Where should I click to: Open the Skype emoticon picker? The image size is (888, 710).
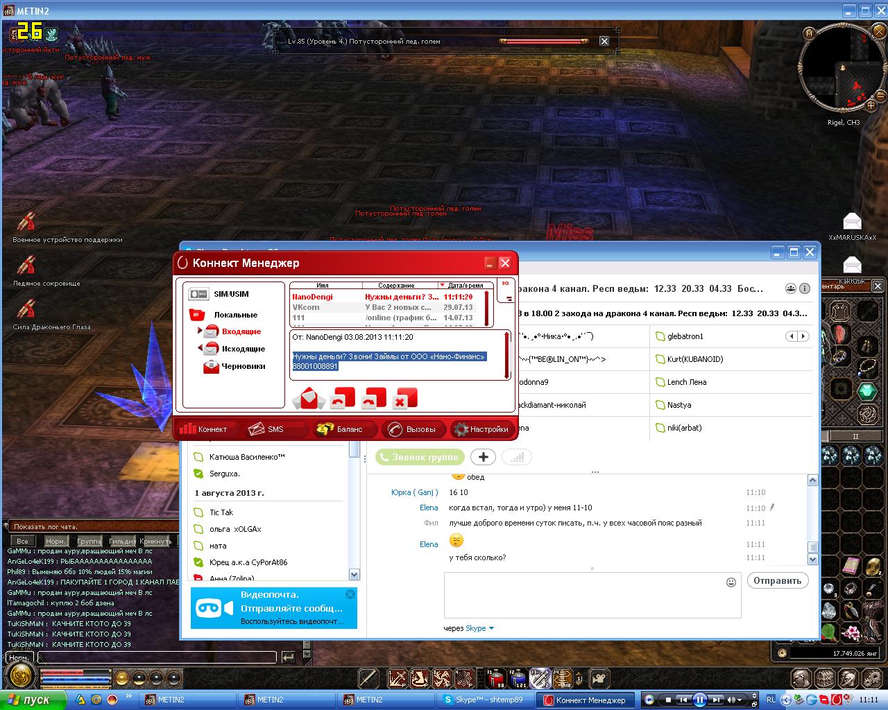coord(731,582)
